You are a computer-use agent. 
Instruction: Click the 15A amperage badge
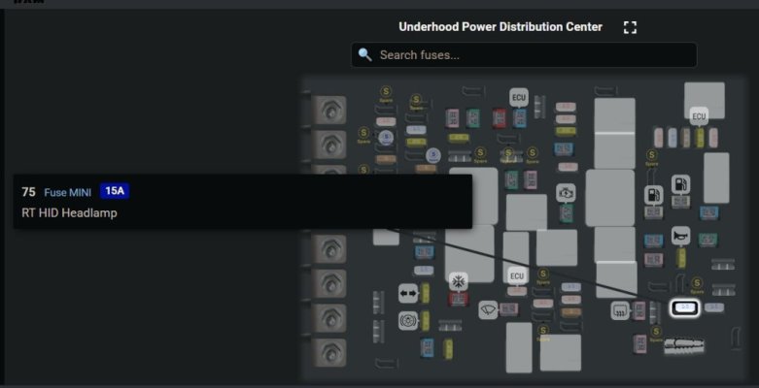(x=115, y=191)
